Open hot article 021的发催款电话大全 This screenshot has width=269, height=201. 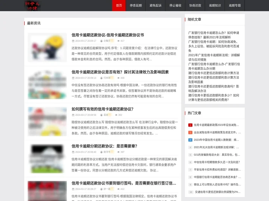(x=217, y=155)
